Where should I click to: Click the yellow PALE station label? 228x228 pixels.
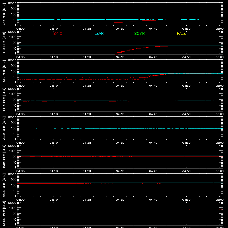coord(181,33)
